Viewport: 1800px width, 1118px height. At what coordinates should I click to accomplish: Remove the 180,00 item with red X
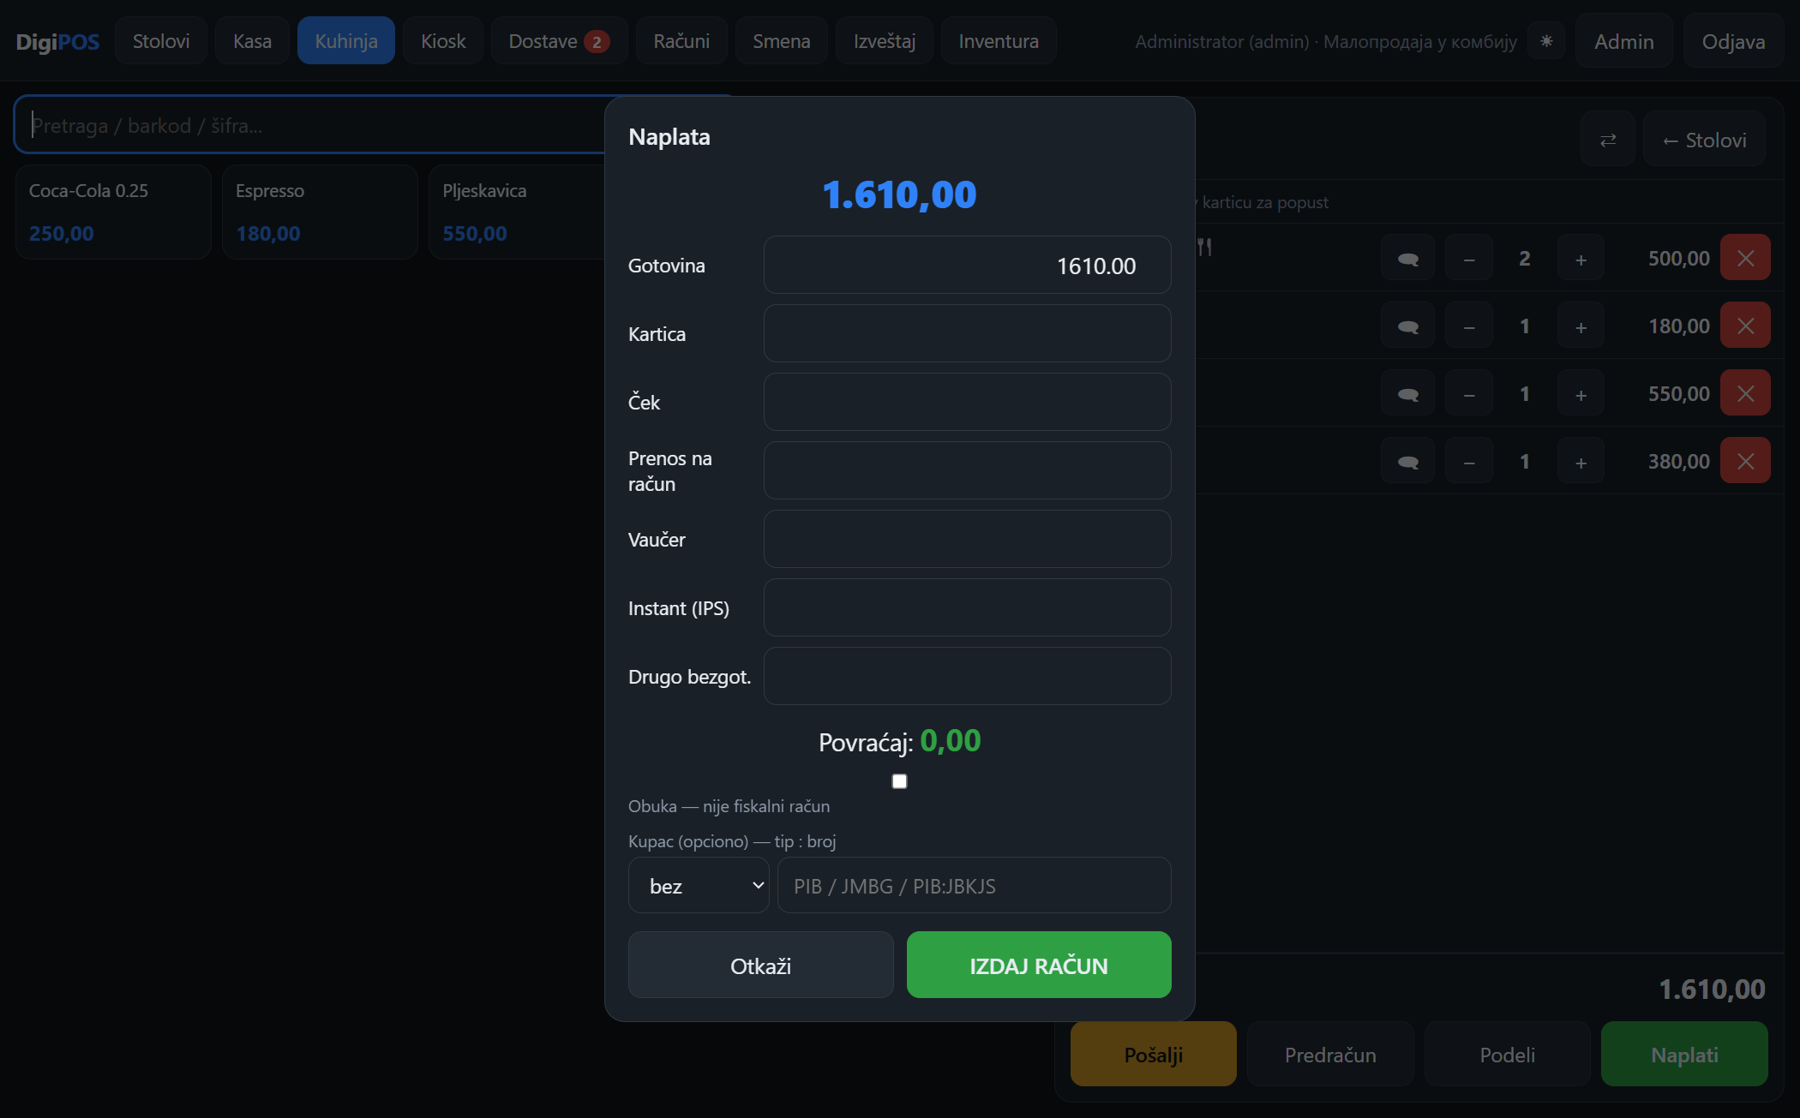[x=1745, y=326]
